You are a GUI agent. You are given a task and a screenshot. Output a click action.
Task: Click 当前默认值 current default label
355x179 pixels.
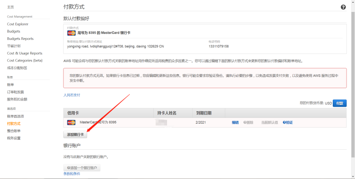tap(269, 122)
